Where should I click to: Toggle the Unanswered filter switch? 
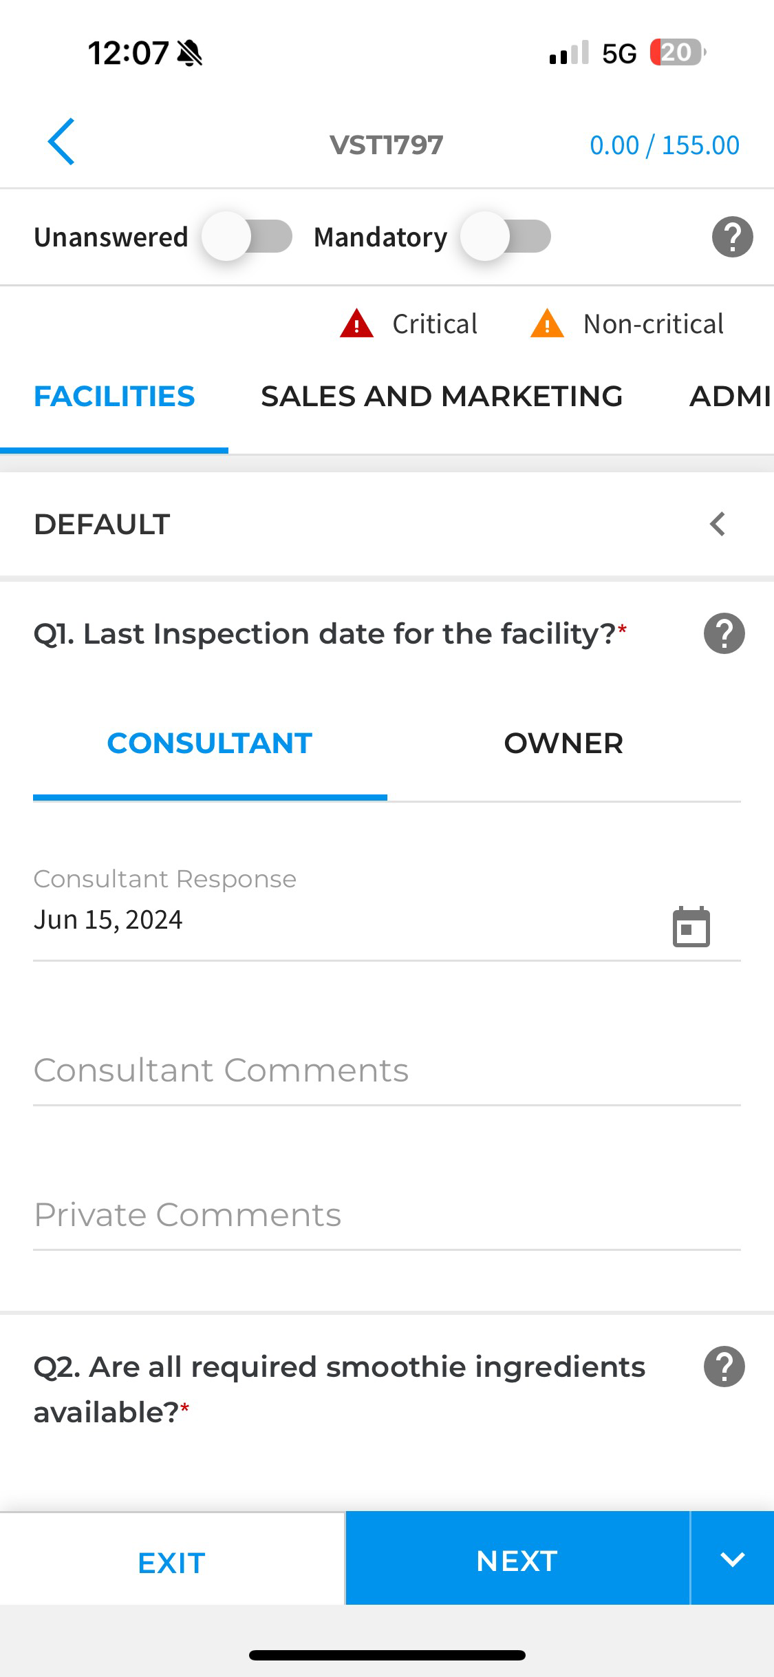click(x=247, y=236)
